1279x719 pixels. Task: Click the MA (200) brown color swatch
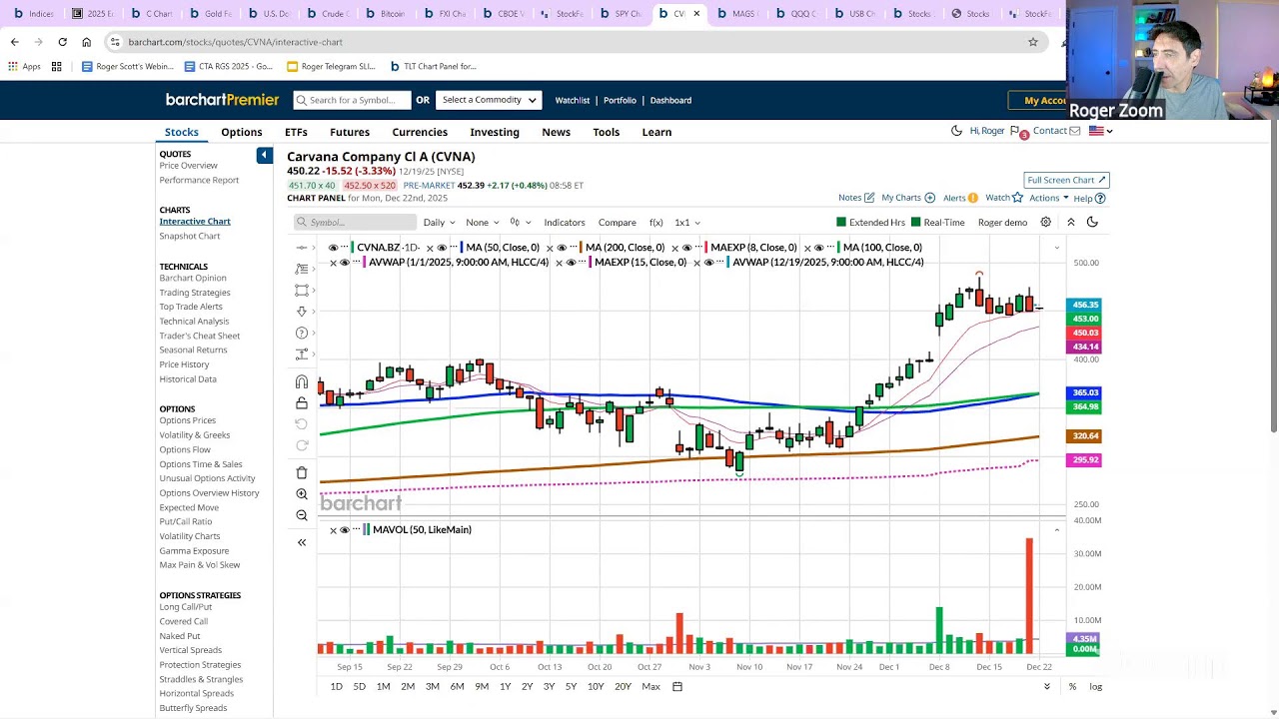579,248
